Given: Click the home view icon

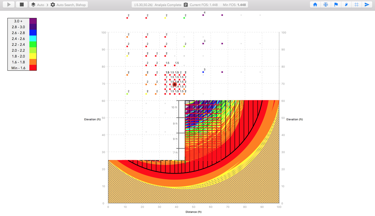Looking at the screenshot, I should click(x=315, y=4).
